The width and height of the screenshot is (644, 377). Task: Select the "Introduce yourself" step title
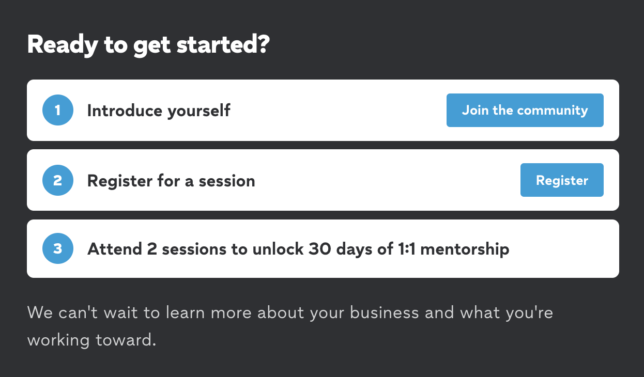click(159, 111)
